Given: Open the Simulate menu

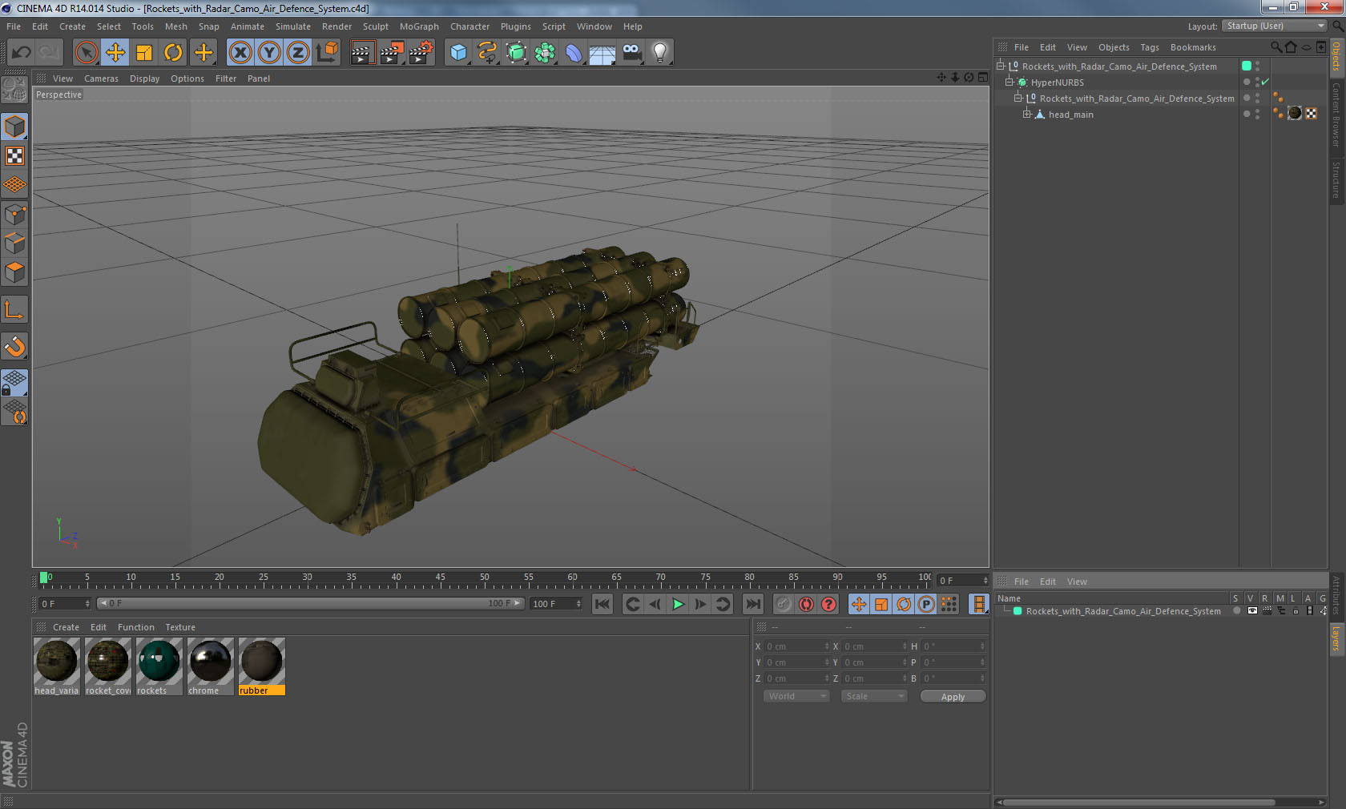Looking at the screenshot, I should pos(293,26).
